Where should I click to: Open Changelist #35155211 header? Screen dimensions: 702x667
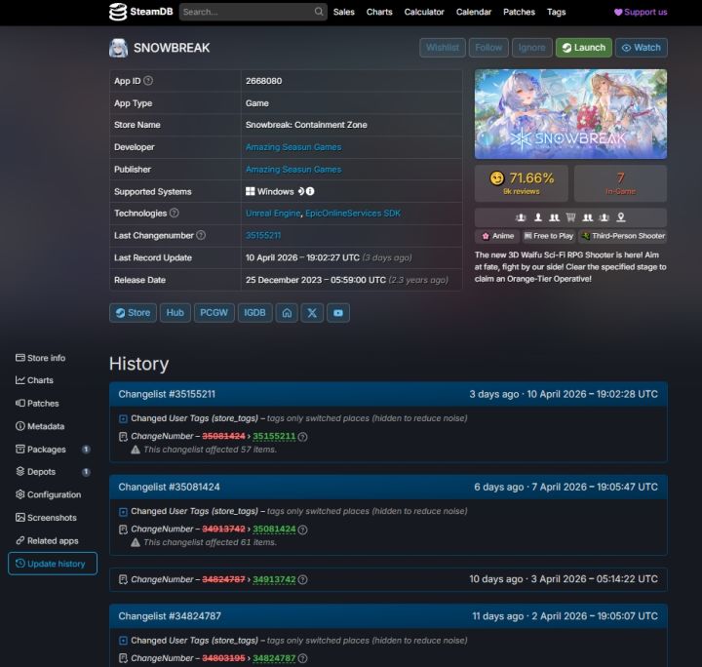pos(388,394)
